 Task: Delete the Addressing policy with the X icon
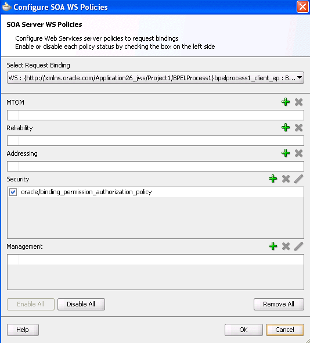pos(298,153)
